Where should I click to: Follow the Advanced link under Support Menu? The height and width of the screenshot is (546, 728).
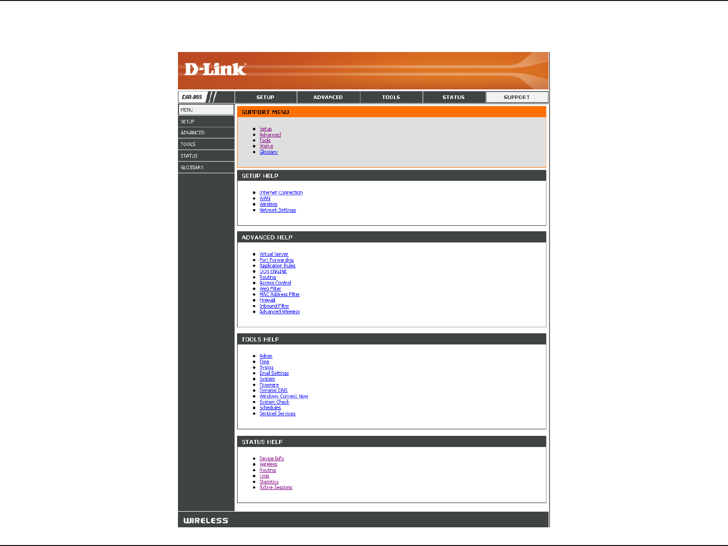click(270, 135)
